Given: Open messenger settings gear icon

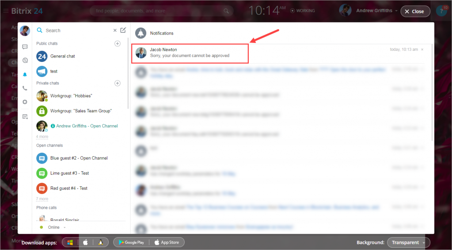Looking at the screenshot, I should click(x=25, y=102).
